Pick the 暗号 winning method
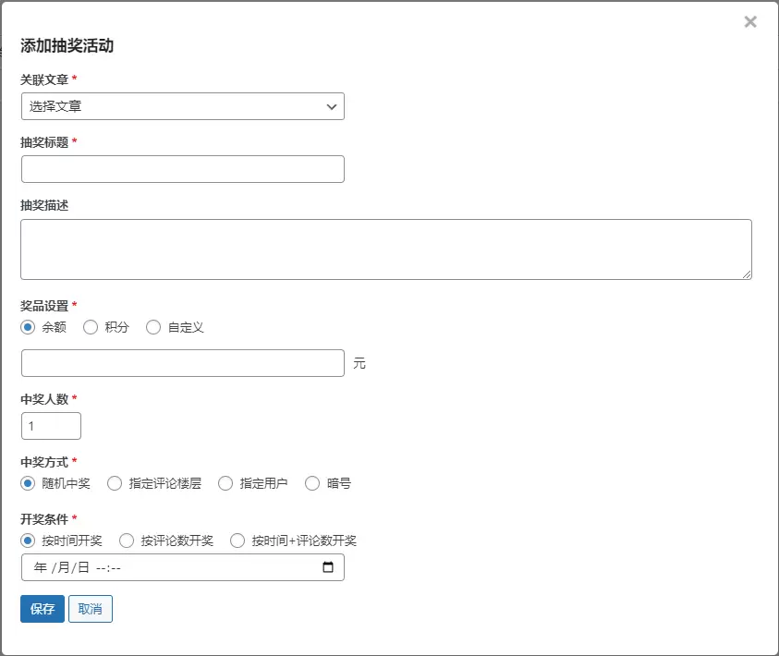This screenshot has height=656, width=779. click(312, 483)
